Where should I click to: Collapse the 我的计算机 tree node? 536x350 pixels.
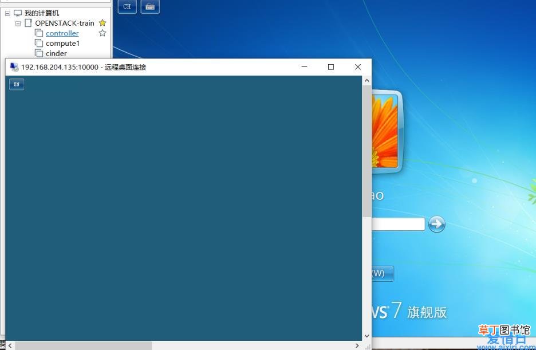[7, 14]
